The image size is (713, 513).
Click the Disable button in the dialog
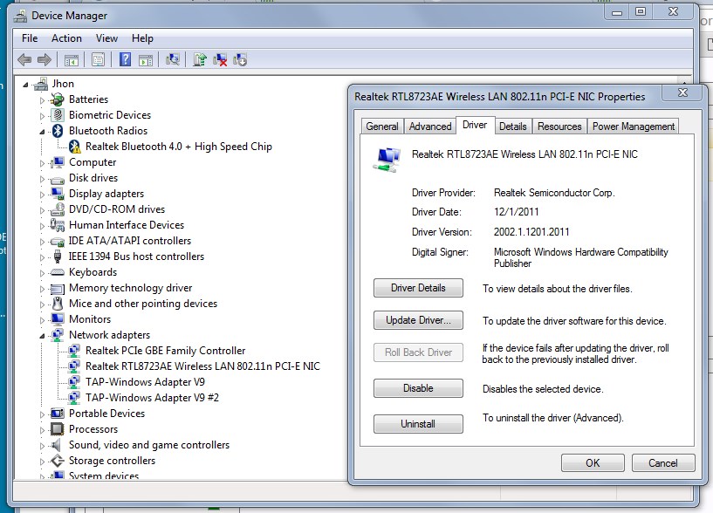coord(418,388)
